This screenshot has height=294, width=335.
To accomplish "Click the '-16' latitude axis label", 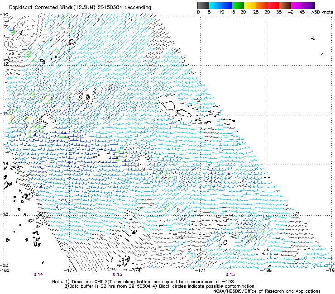I will click(4, 164).
